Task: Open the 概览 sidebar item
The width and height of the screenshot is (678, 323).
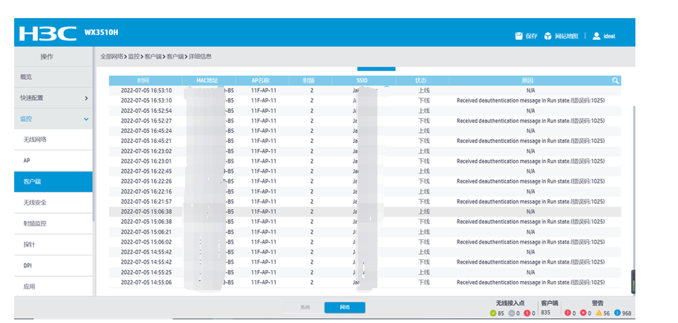Action: pos(53,77)
